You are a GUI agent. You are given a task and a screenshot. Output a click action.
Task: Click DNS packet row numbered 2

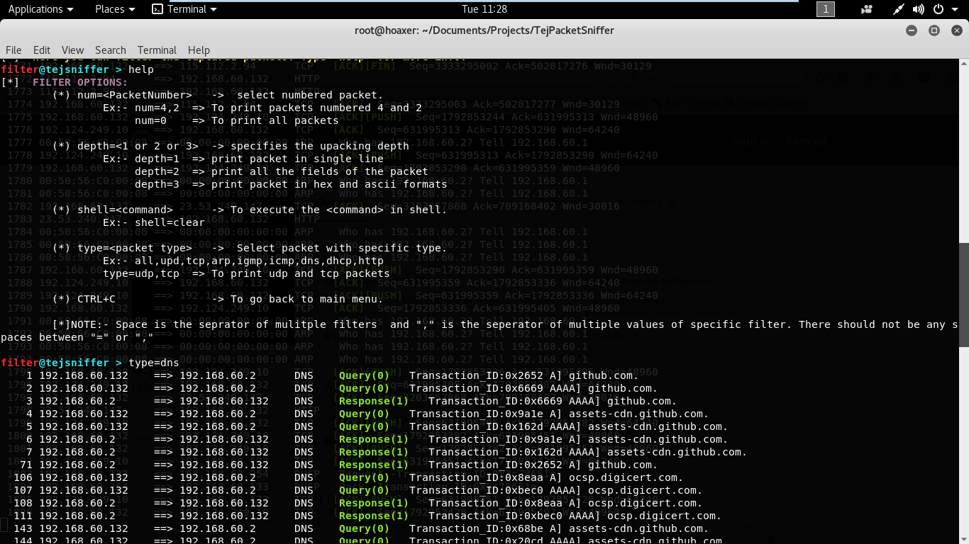[x=342, y=388]
